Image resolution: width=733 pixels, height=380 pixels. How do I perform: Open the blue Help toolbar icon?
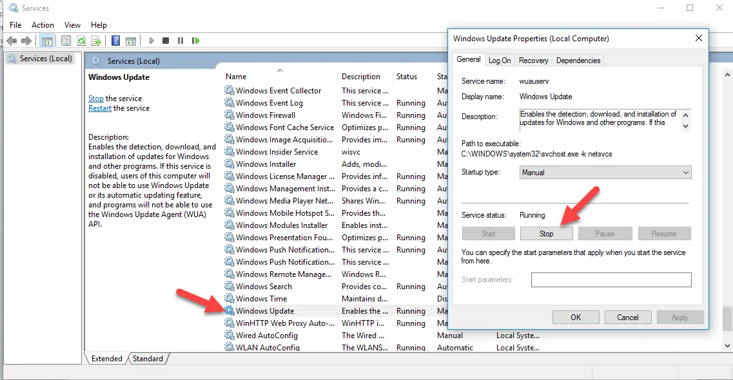pos(115,41)
